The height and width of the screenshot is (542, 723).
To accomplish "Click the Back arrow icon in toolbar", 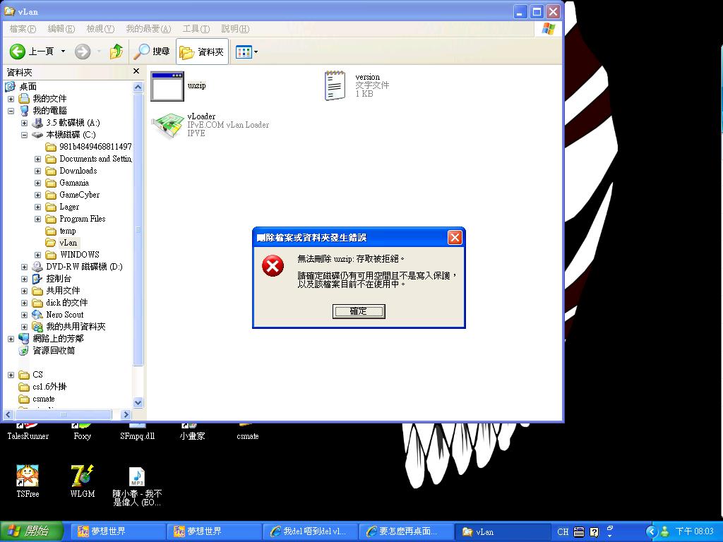I will click(18, 51).
